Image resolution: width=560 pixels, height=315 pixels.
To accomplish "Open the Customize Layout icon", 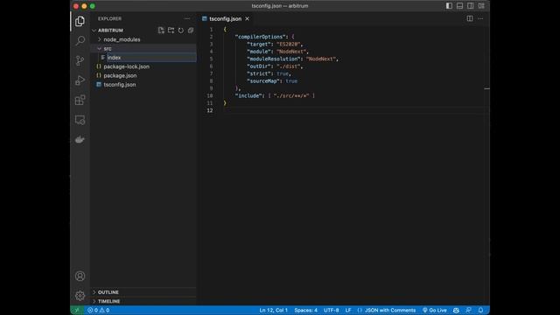I will pyautogui.click(x=481, y=6).
